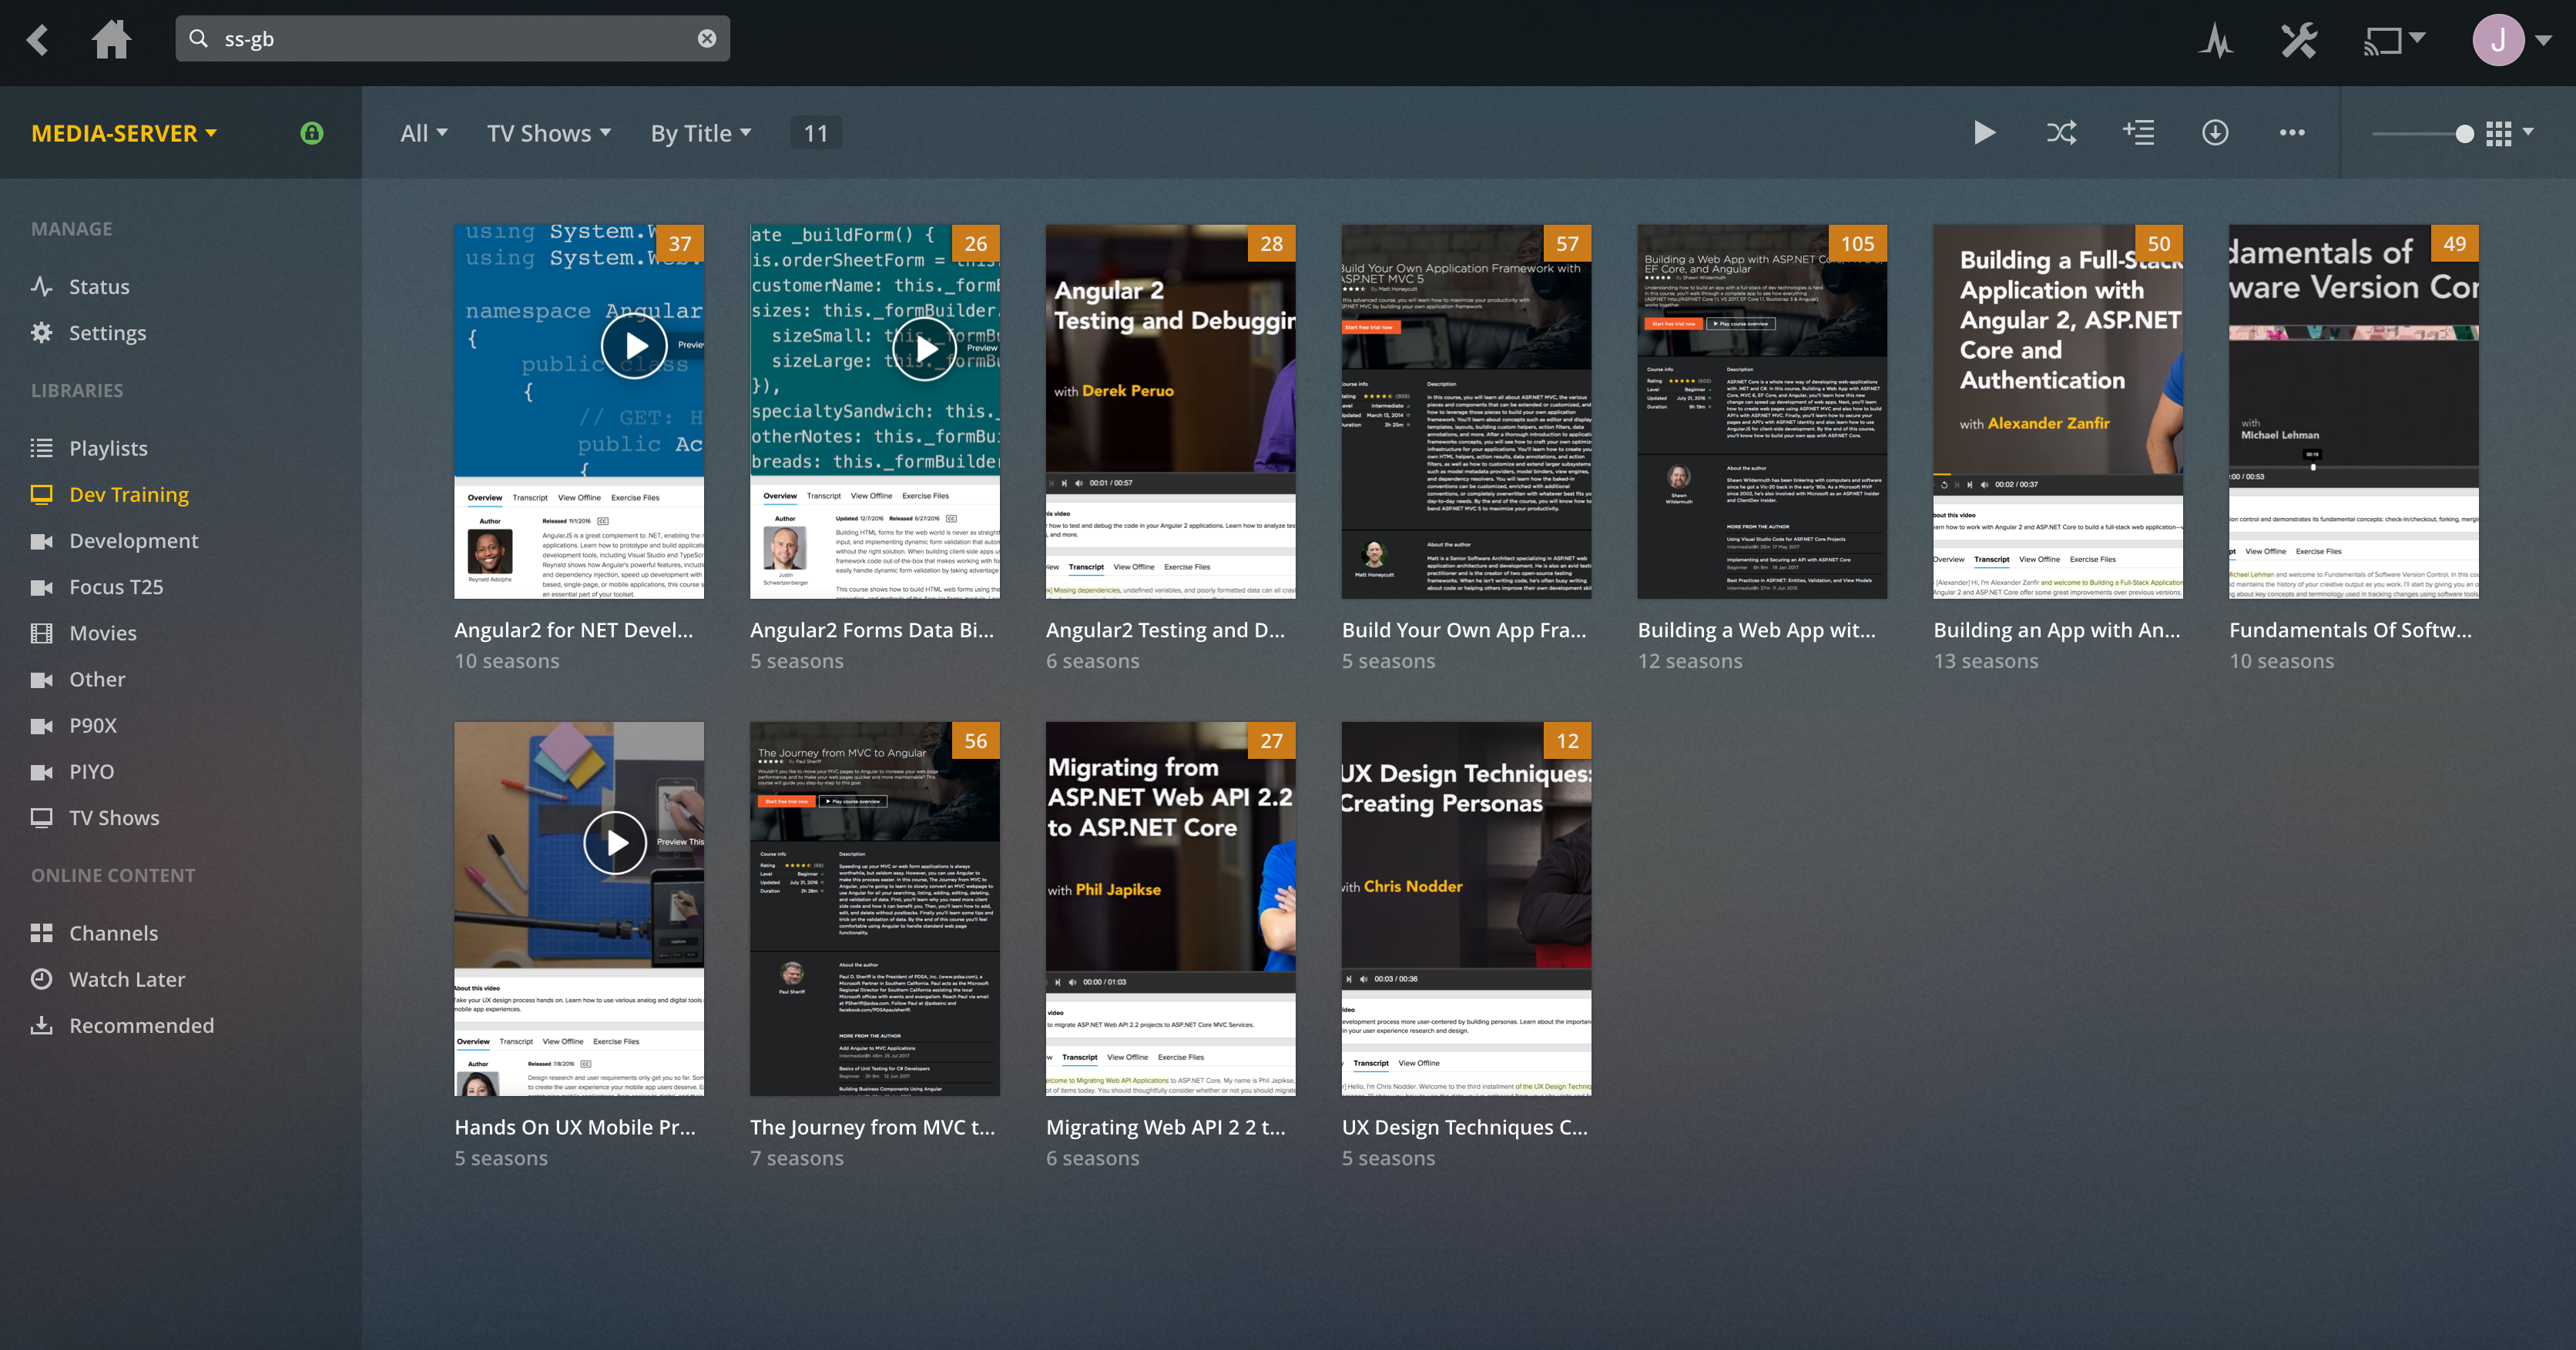Click the home icon in the top bar
Viewport: 2576px width, 1350px height.
click(111, 40)
